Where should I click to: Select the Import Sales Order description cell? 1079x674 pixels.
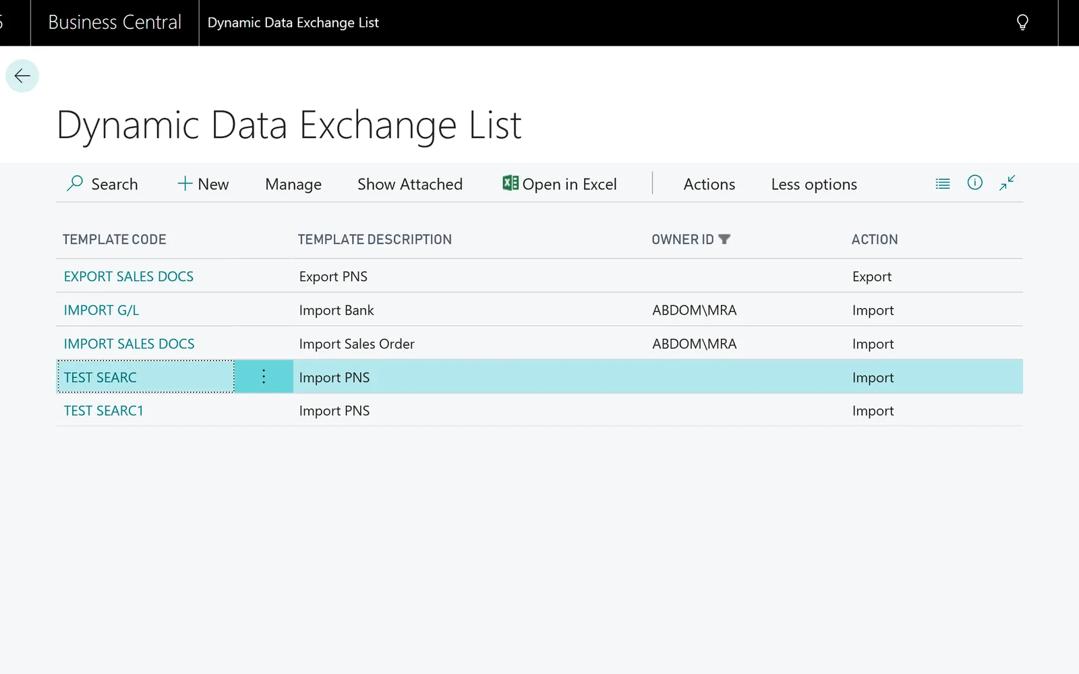[x=357, y=344]
